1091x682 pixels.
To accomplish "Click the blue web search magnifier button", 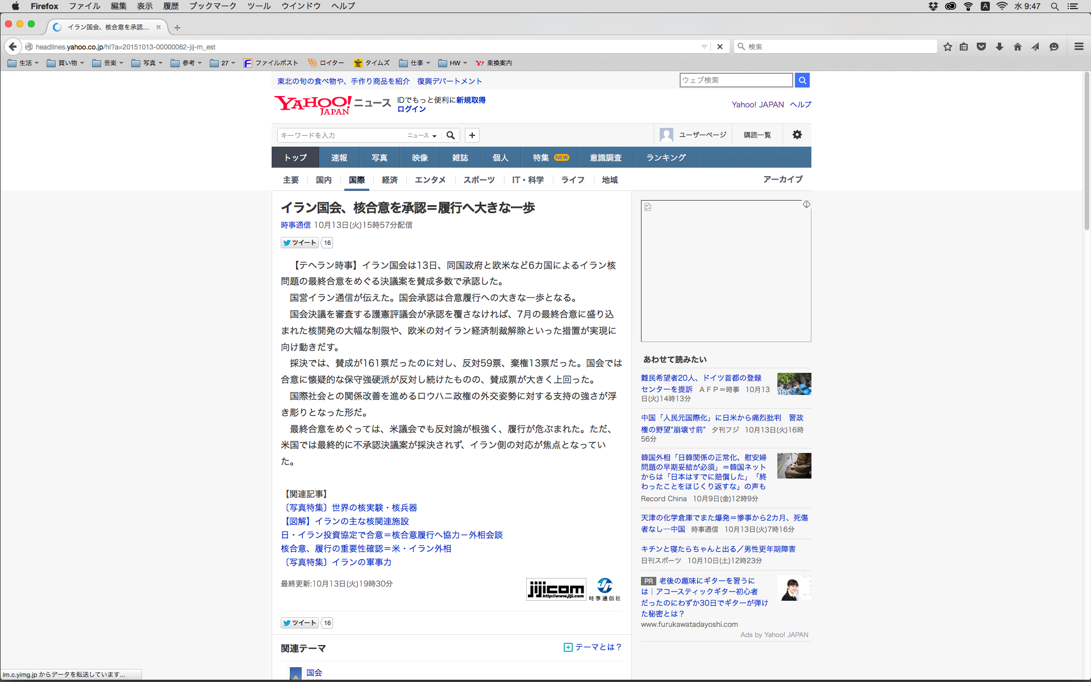I will click(802, 80).
